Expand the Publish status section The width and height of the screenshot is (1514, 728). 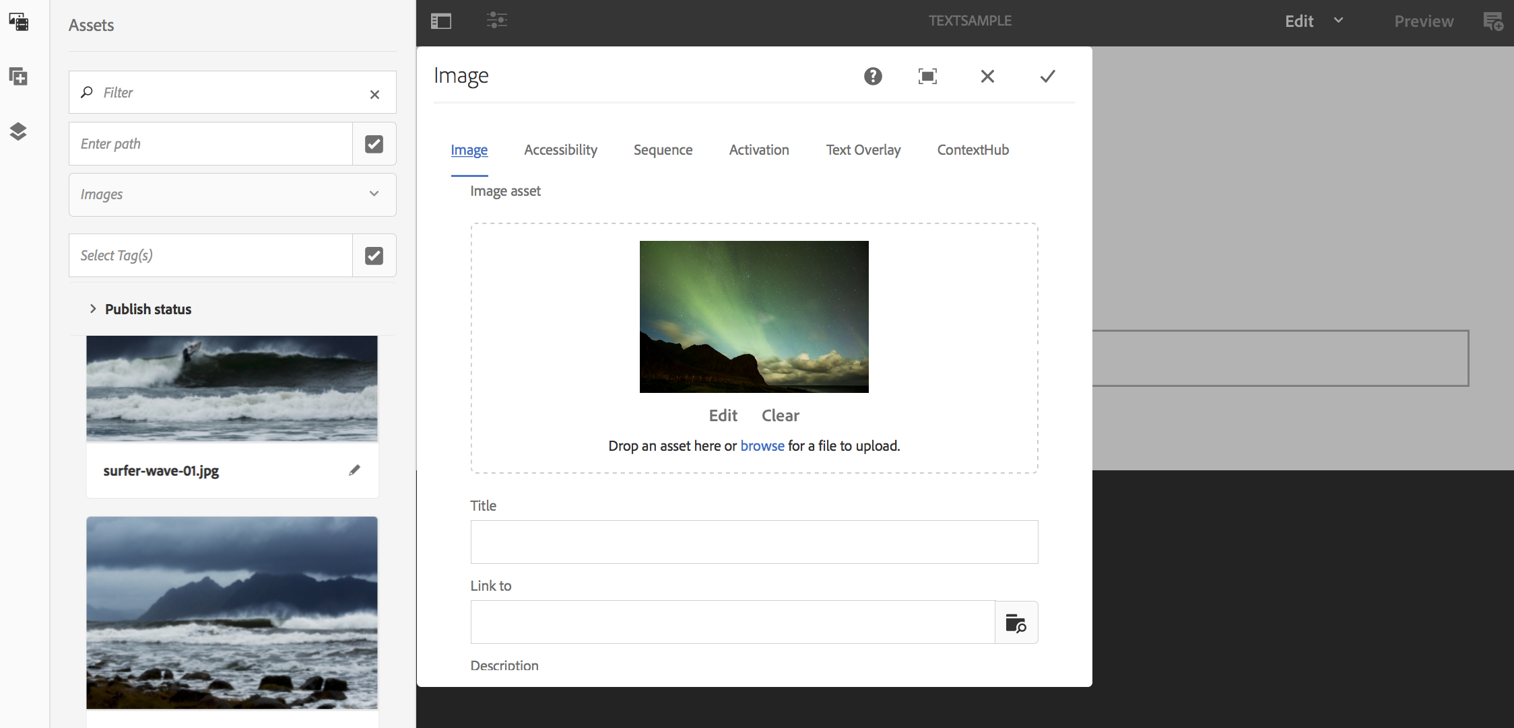click(93, 309)
